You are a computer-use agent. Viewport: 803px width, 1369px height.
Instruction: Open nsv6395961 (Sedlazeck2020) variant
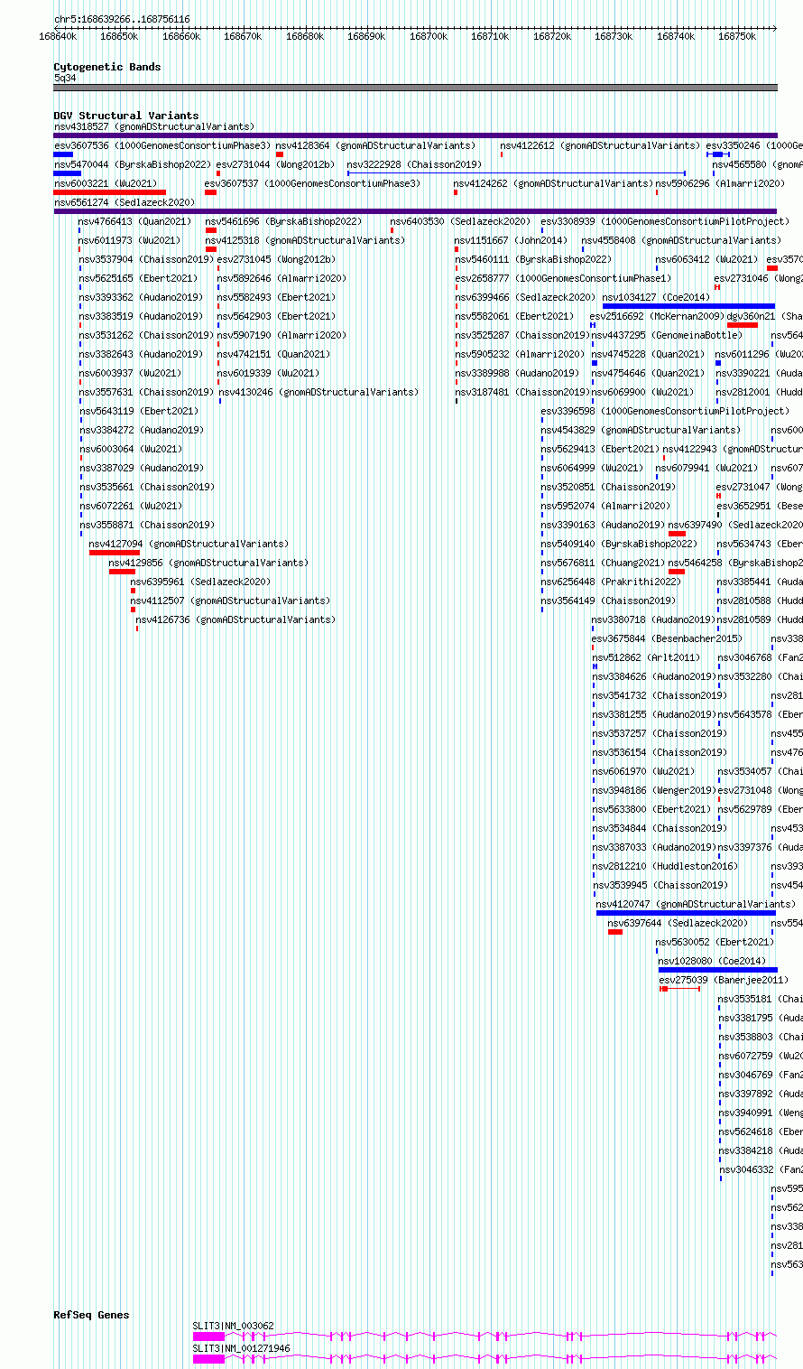point(201,582)
